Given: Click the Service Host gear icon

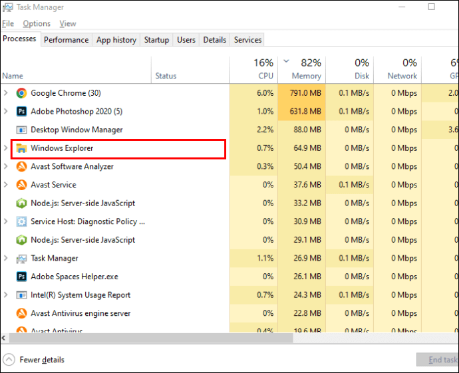Looking at the screenshot, I should [21, 221].
